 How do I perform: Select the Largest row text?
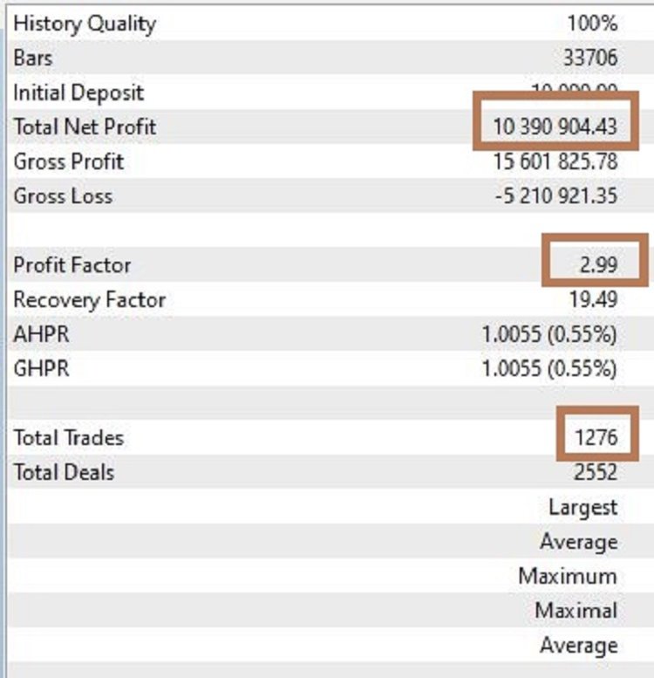click(x=582, y=507)
